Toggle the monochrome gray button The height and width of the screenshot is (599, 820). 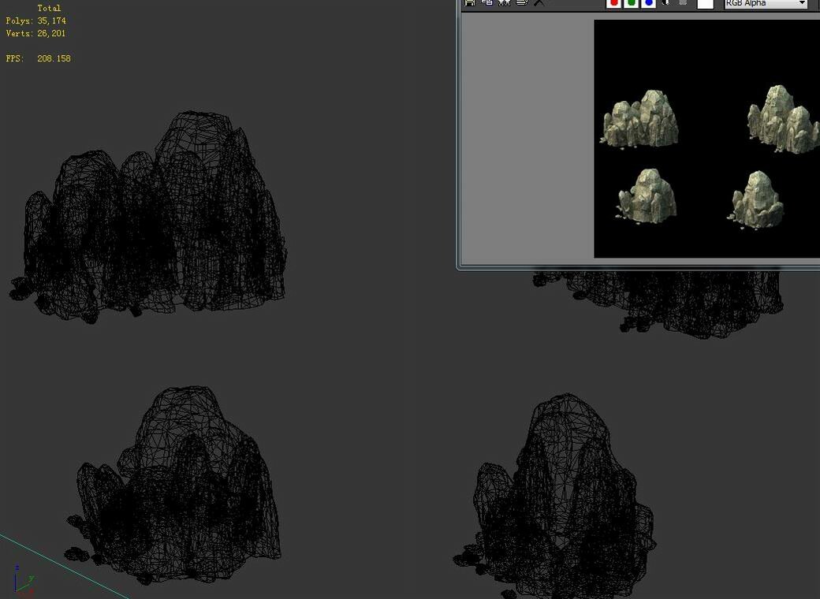[683, 2]
